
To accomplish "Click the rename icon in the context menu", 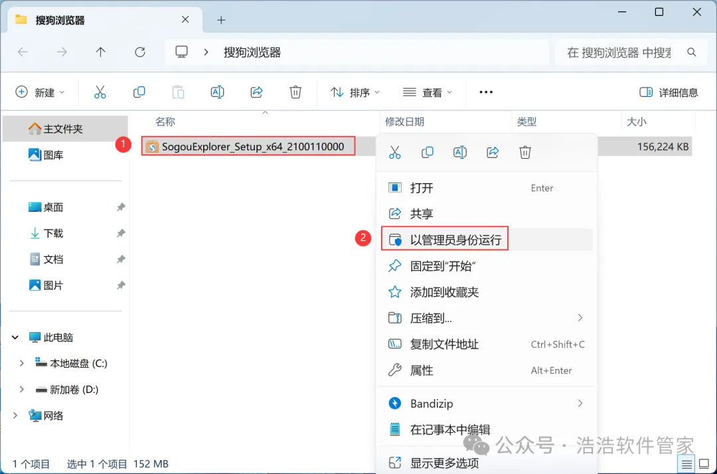I will [459, 152].
